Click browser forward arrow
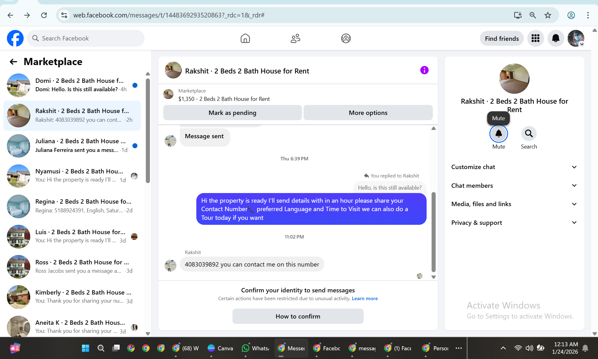Image resolution: width=598 pixels, height=359 pixels. coord(27,15)
